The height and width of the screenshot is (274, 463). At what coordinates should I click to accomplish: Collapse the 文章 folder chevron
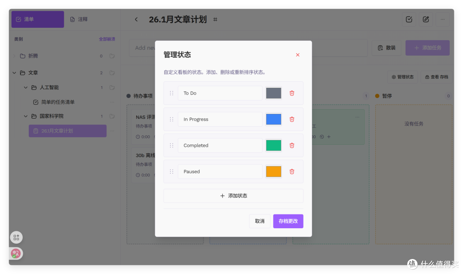click(x=14, y=72)
